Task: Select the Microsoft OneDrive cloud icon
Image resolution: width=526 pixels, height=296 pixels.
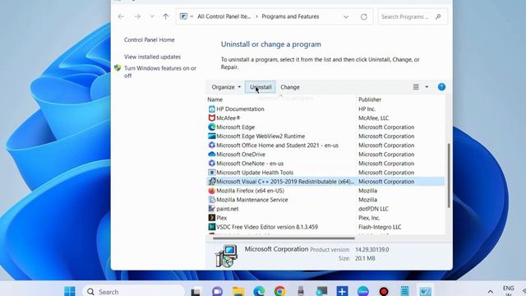Action: (x=212, y=154)
